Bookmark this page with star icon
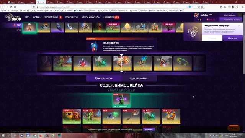The height and width of the screenshot is (138, 245). (x=202, y=7)
